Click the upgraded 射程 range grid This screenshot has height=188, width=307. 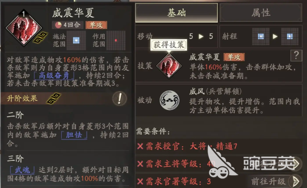(x=290, y=37)
